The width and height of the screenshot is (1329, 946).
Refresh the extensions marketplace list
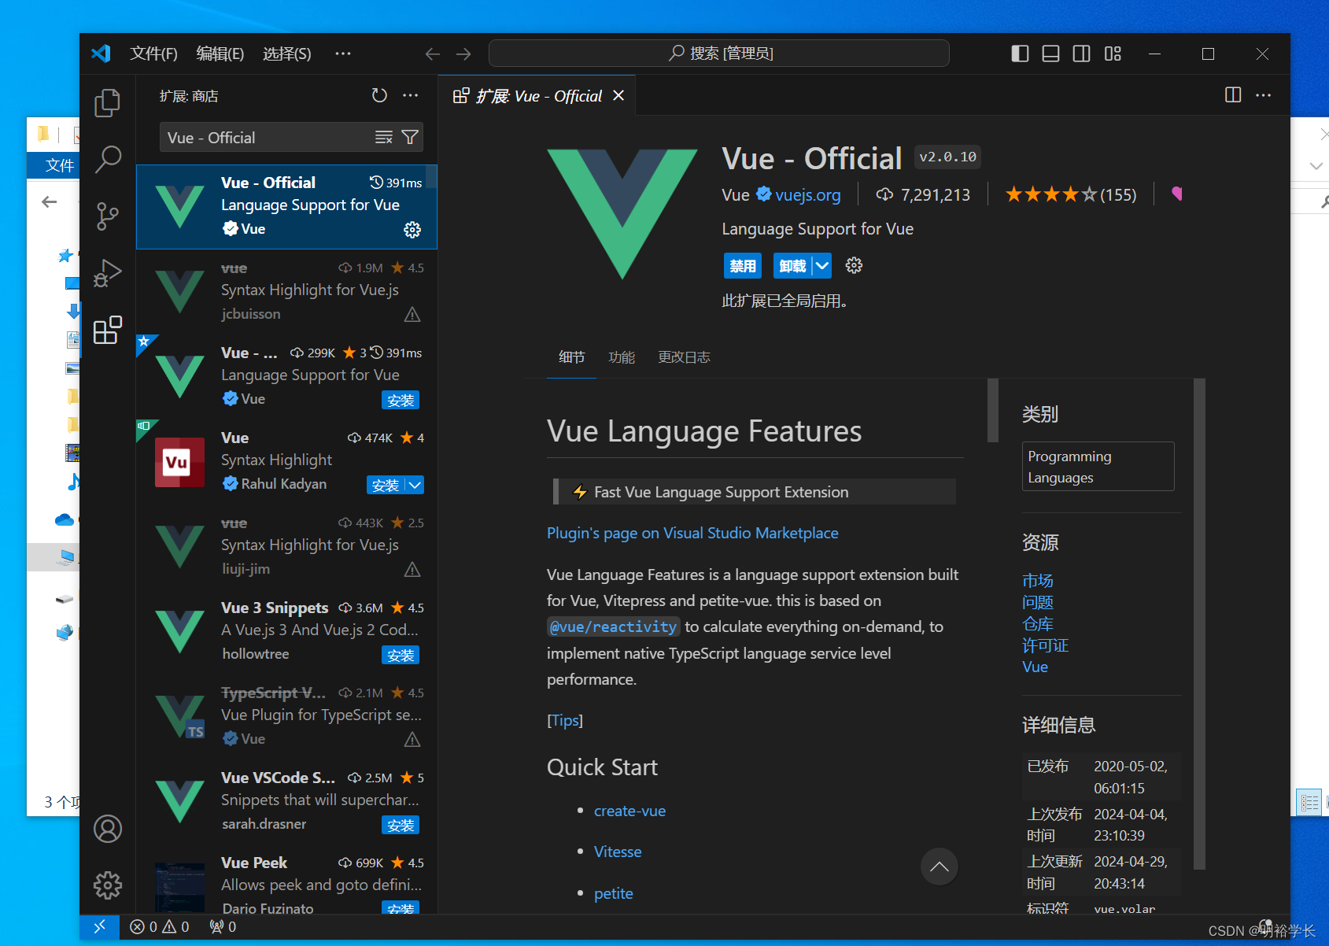[x=379, y=95]
